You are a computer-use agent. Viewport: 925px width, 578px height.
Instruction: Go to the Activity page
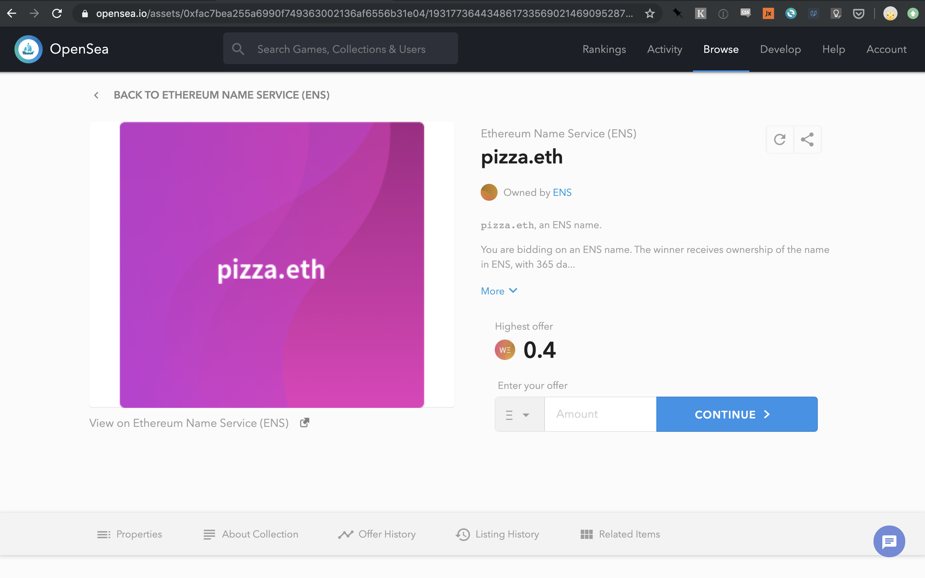point(664,49)
